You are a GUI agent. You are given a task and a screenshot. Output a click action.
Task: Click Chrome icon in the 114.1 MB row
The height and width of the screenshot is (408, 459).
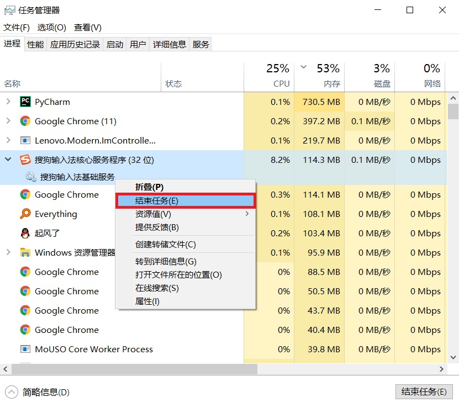25,194
